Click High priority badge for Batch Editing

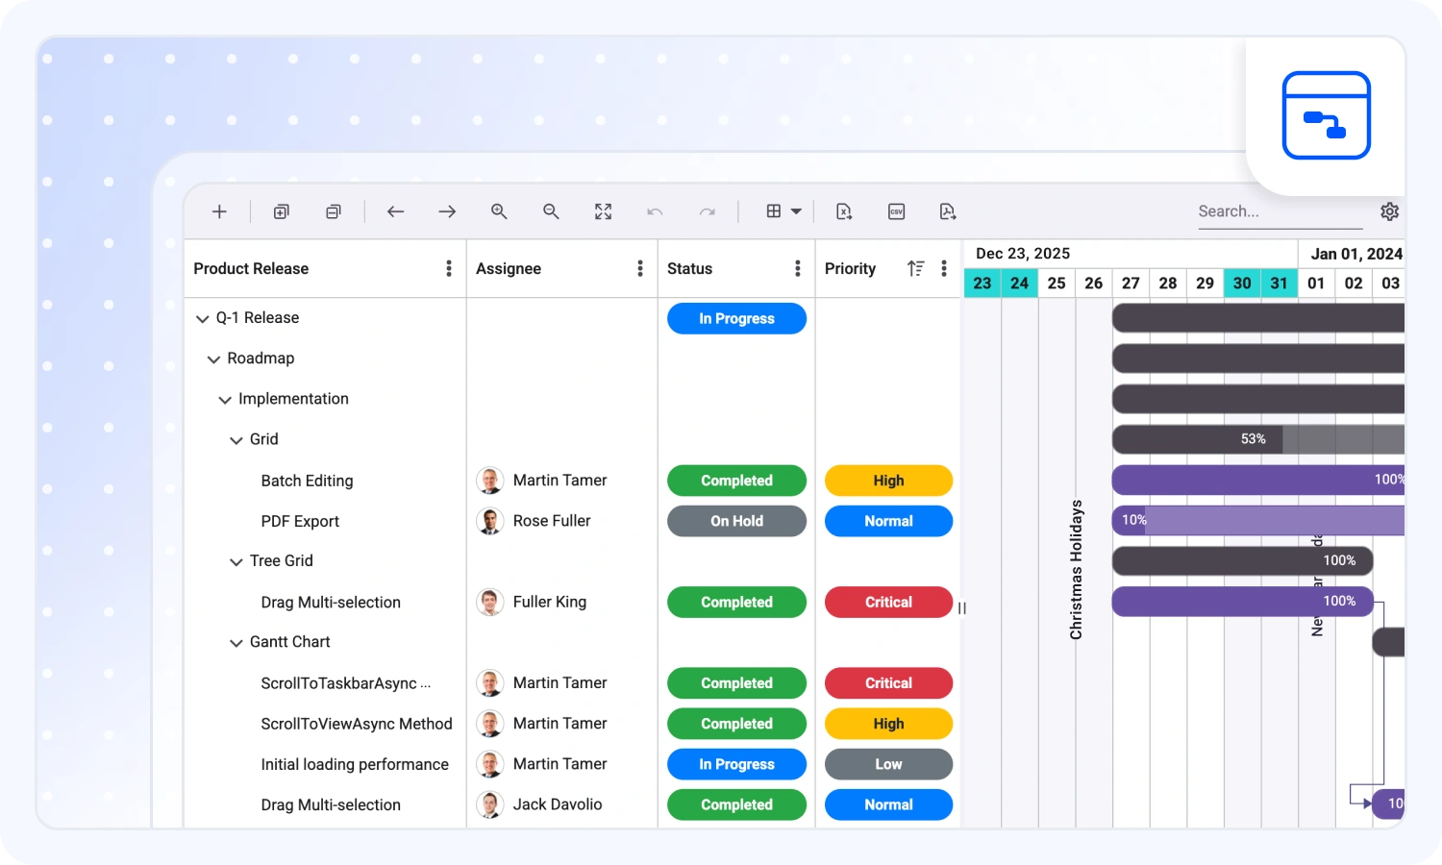[888, 481]
